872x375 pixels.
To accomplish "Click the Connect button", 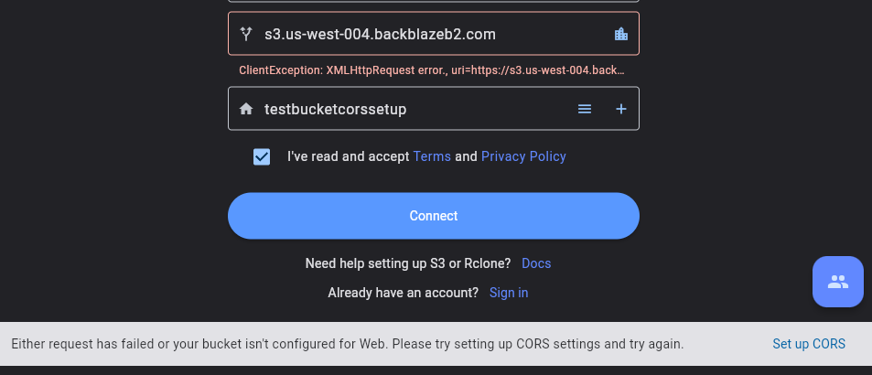I will coord(433,216).
